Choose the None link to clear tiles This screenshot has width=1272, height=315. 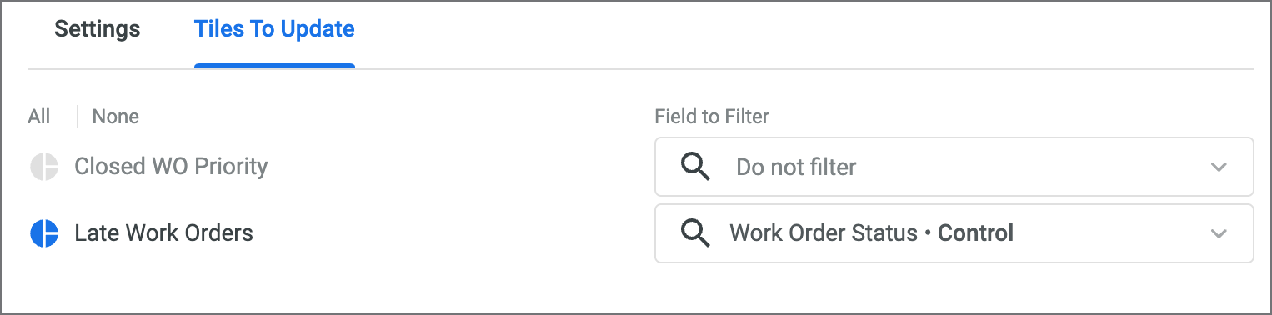(116, 117)
